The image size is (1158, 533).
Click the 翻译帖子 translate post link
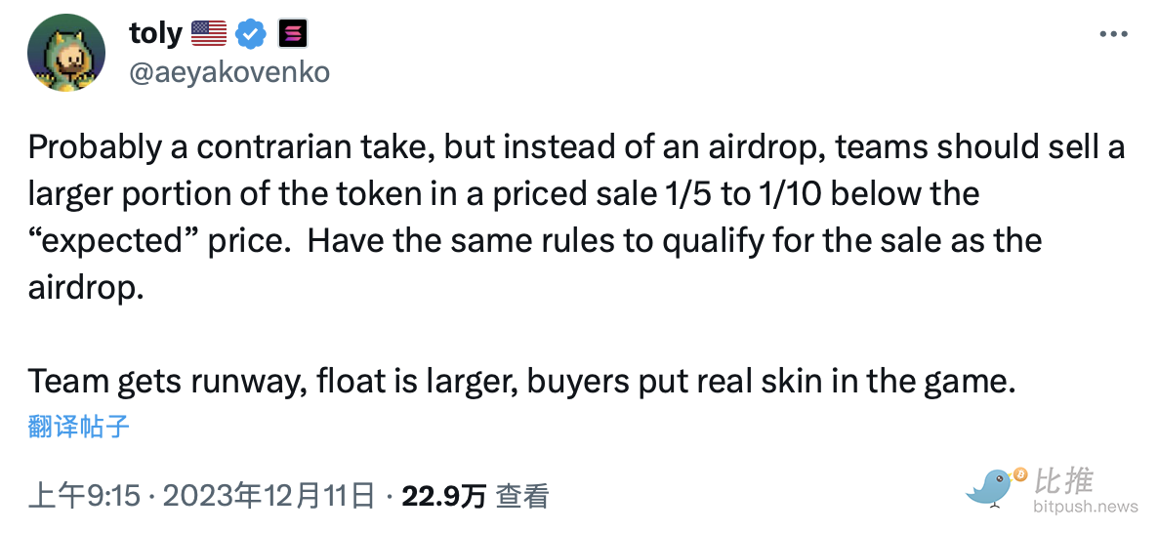(x=79, y=426)
